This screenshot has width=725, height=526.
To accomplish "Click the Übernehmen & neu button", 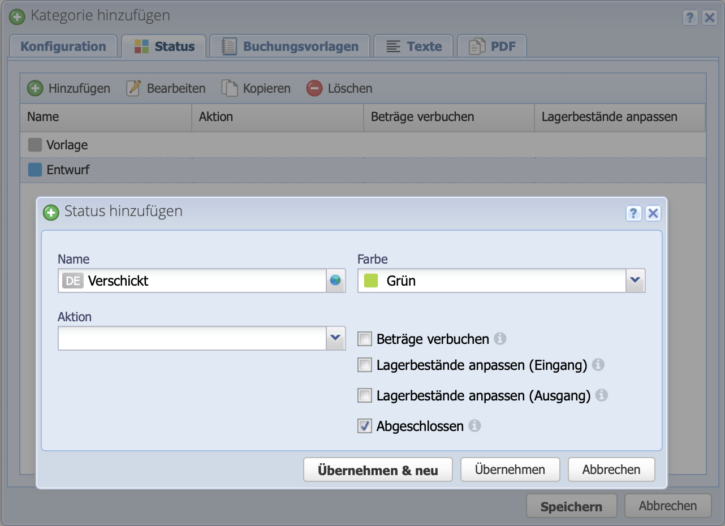I will pos(378,469).
